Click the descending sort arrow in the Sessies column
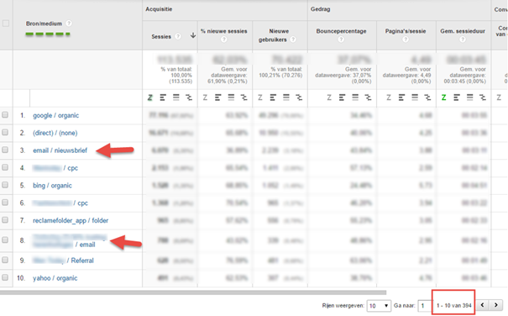The image size is (508, 316). click(193, 35)
